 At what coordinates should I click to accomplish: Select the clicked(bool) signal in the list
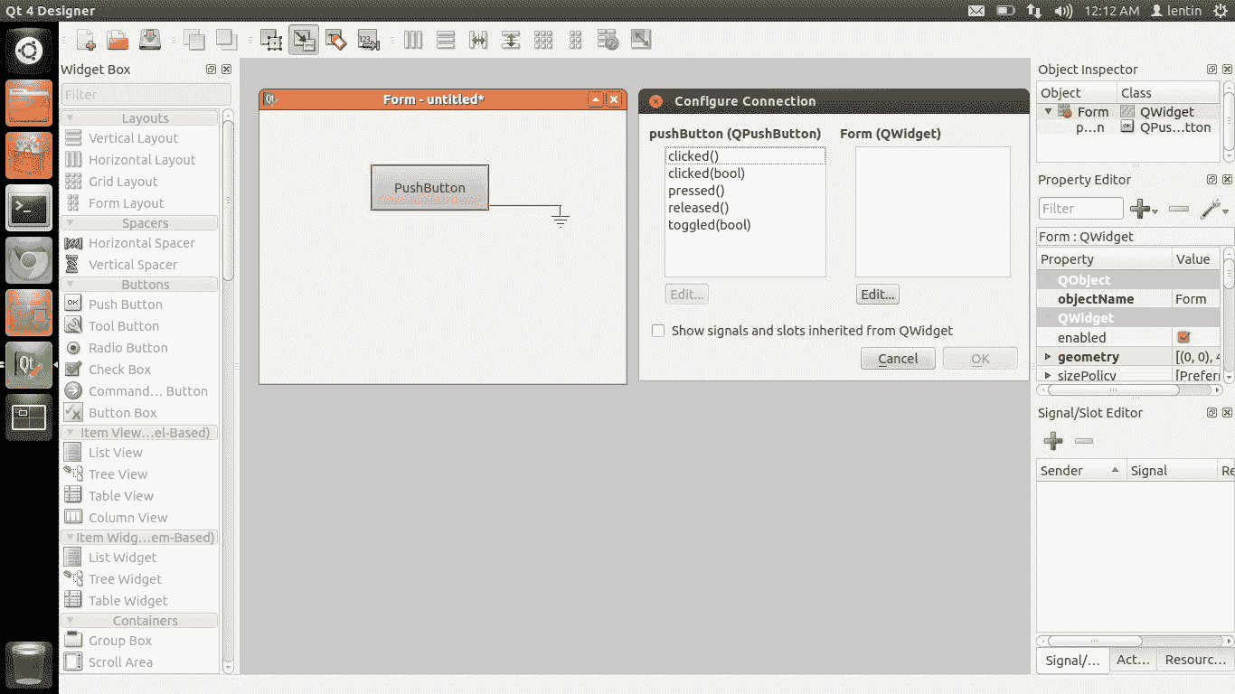pos(706,173)
